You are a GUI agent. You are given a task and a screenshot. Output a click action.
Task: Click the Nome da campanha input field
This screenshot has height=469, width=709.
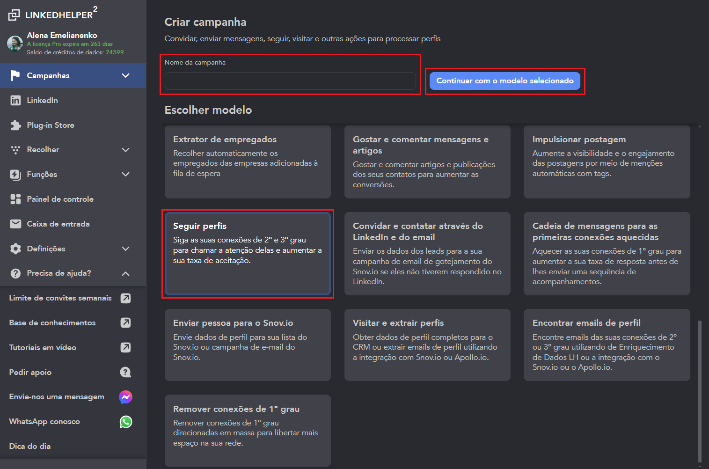coord(290,81)
